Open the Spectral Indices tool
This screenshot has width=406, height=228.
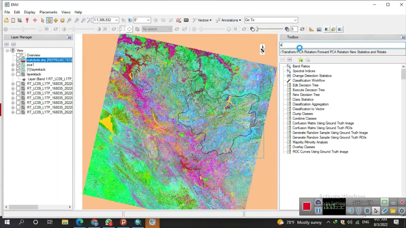coord(304,71)
